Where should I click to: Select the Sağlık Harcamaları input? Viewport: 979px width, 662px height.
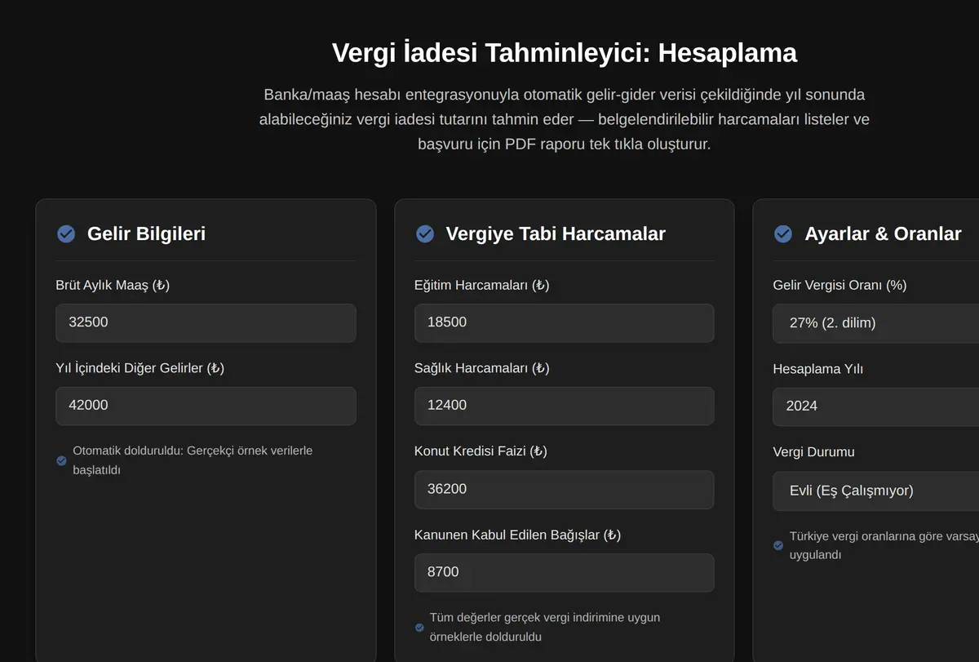pyautogui.click(x=565, y=406)
